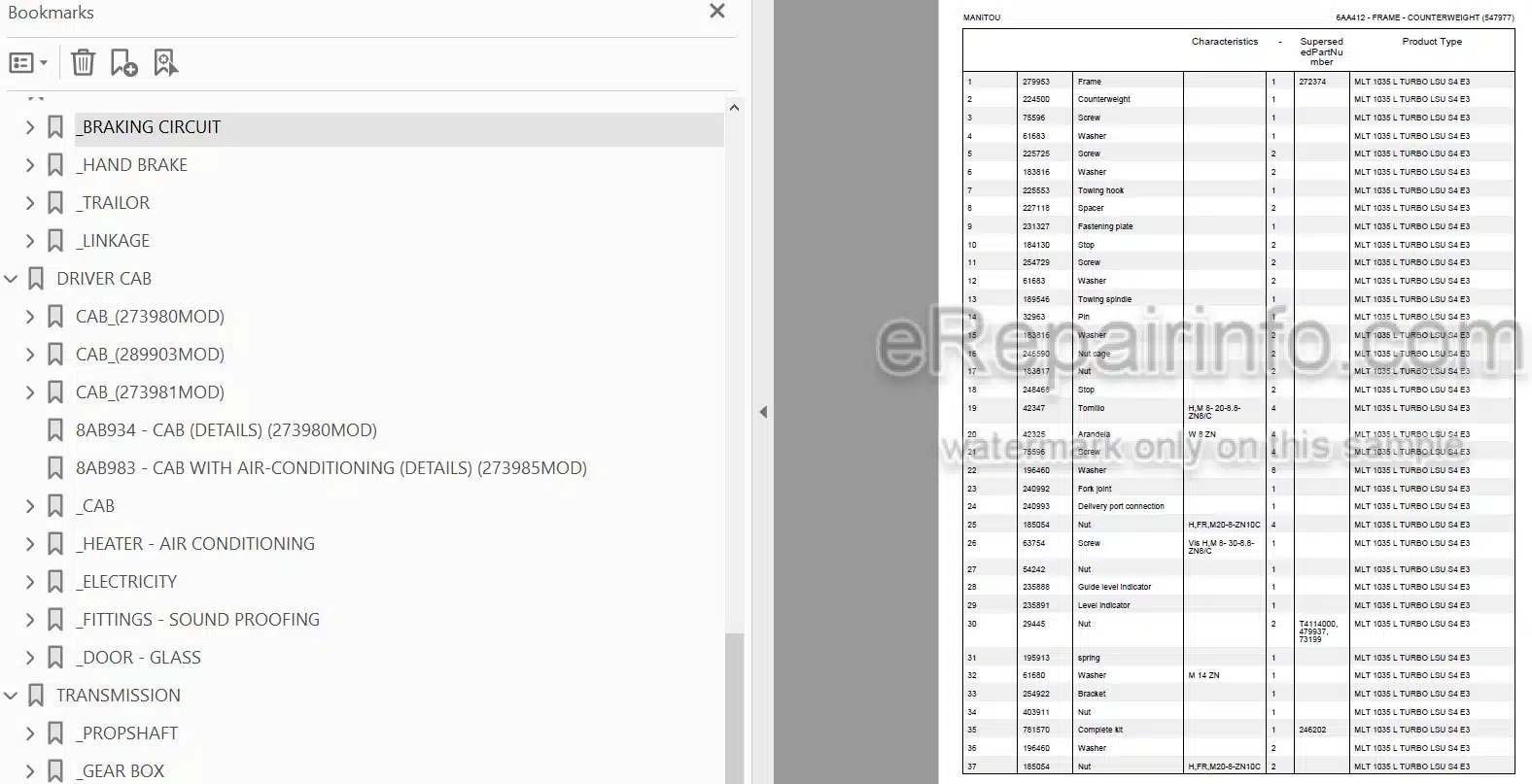Open the _CAB bookmark
Screen dimensions: 1532x784
pyautogui.click(x=95, y=506)
